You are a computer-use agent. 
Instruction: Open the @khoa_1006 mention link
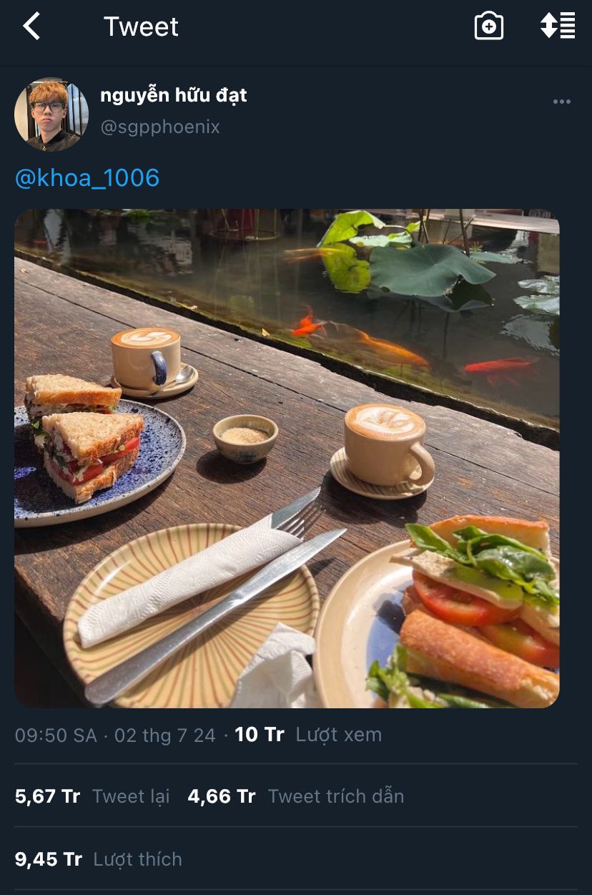pos(87,177)
